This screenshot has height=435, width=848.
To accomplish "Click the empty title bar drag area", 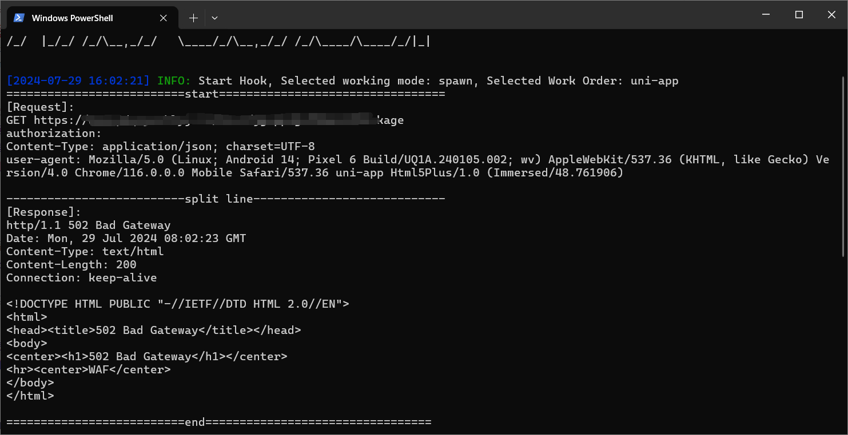I will pyautogui.click(x=486, y=15).
